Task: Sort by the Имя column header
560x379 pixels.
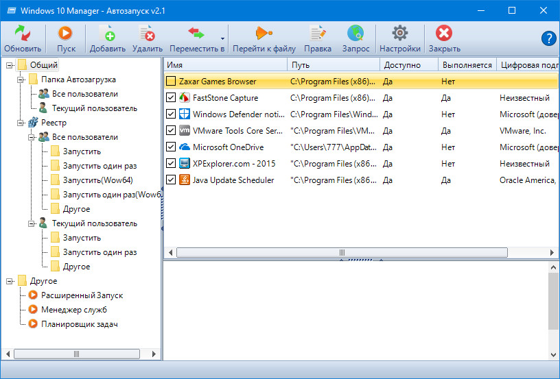Action: (x=226, y=65)
